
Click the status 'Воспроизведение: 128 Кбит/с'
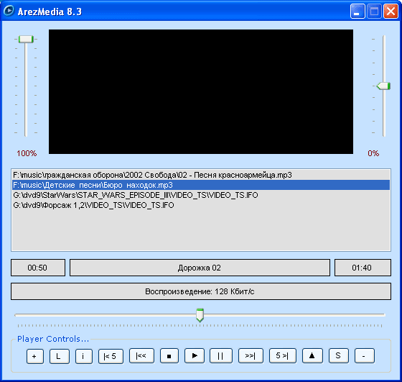pos(201,291)
